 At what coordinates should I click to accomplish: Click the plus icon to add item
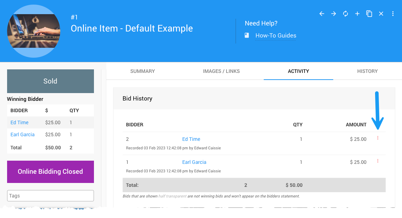pyautogui.click(x=357, y=14)
